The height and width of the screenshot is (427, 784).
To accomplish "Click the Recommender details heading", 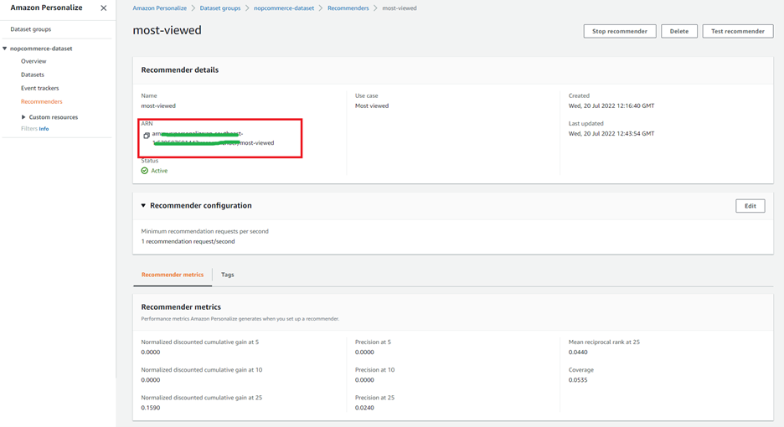I will 179,70.
